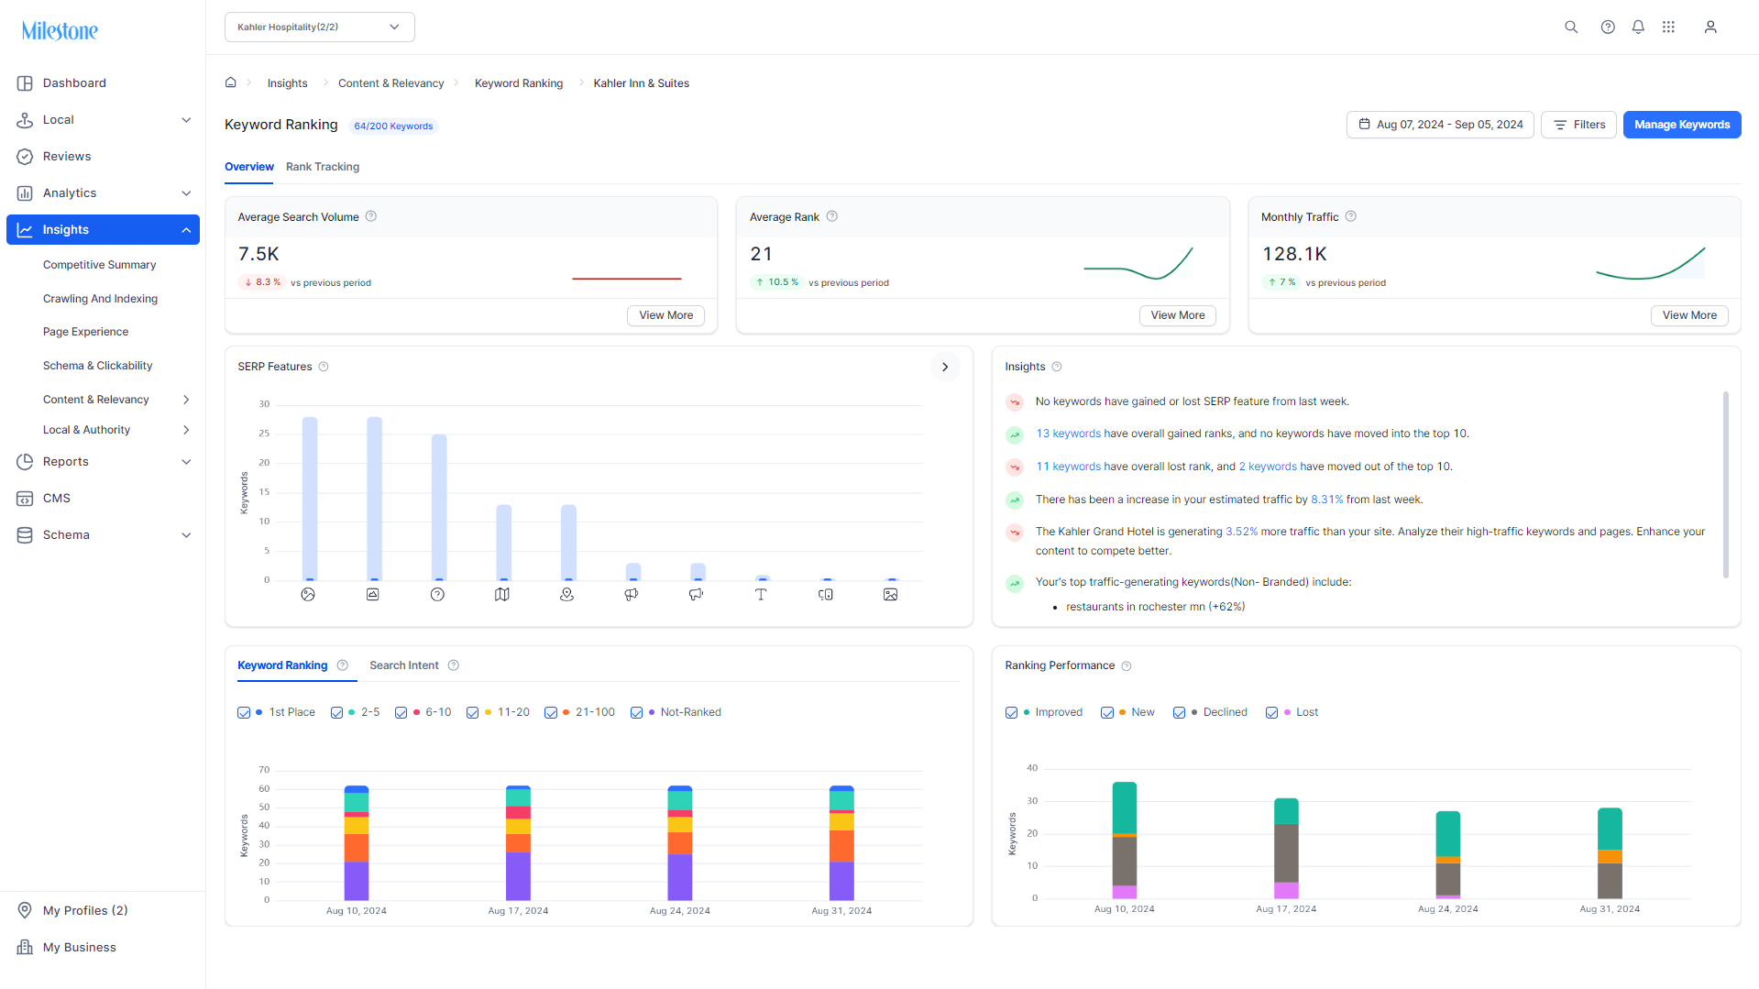Switch to the Rank Tracking tab

coord(323,167)
